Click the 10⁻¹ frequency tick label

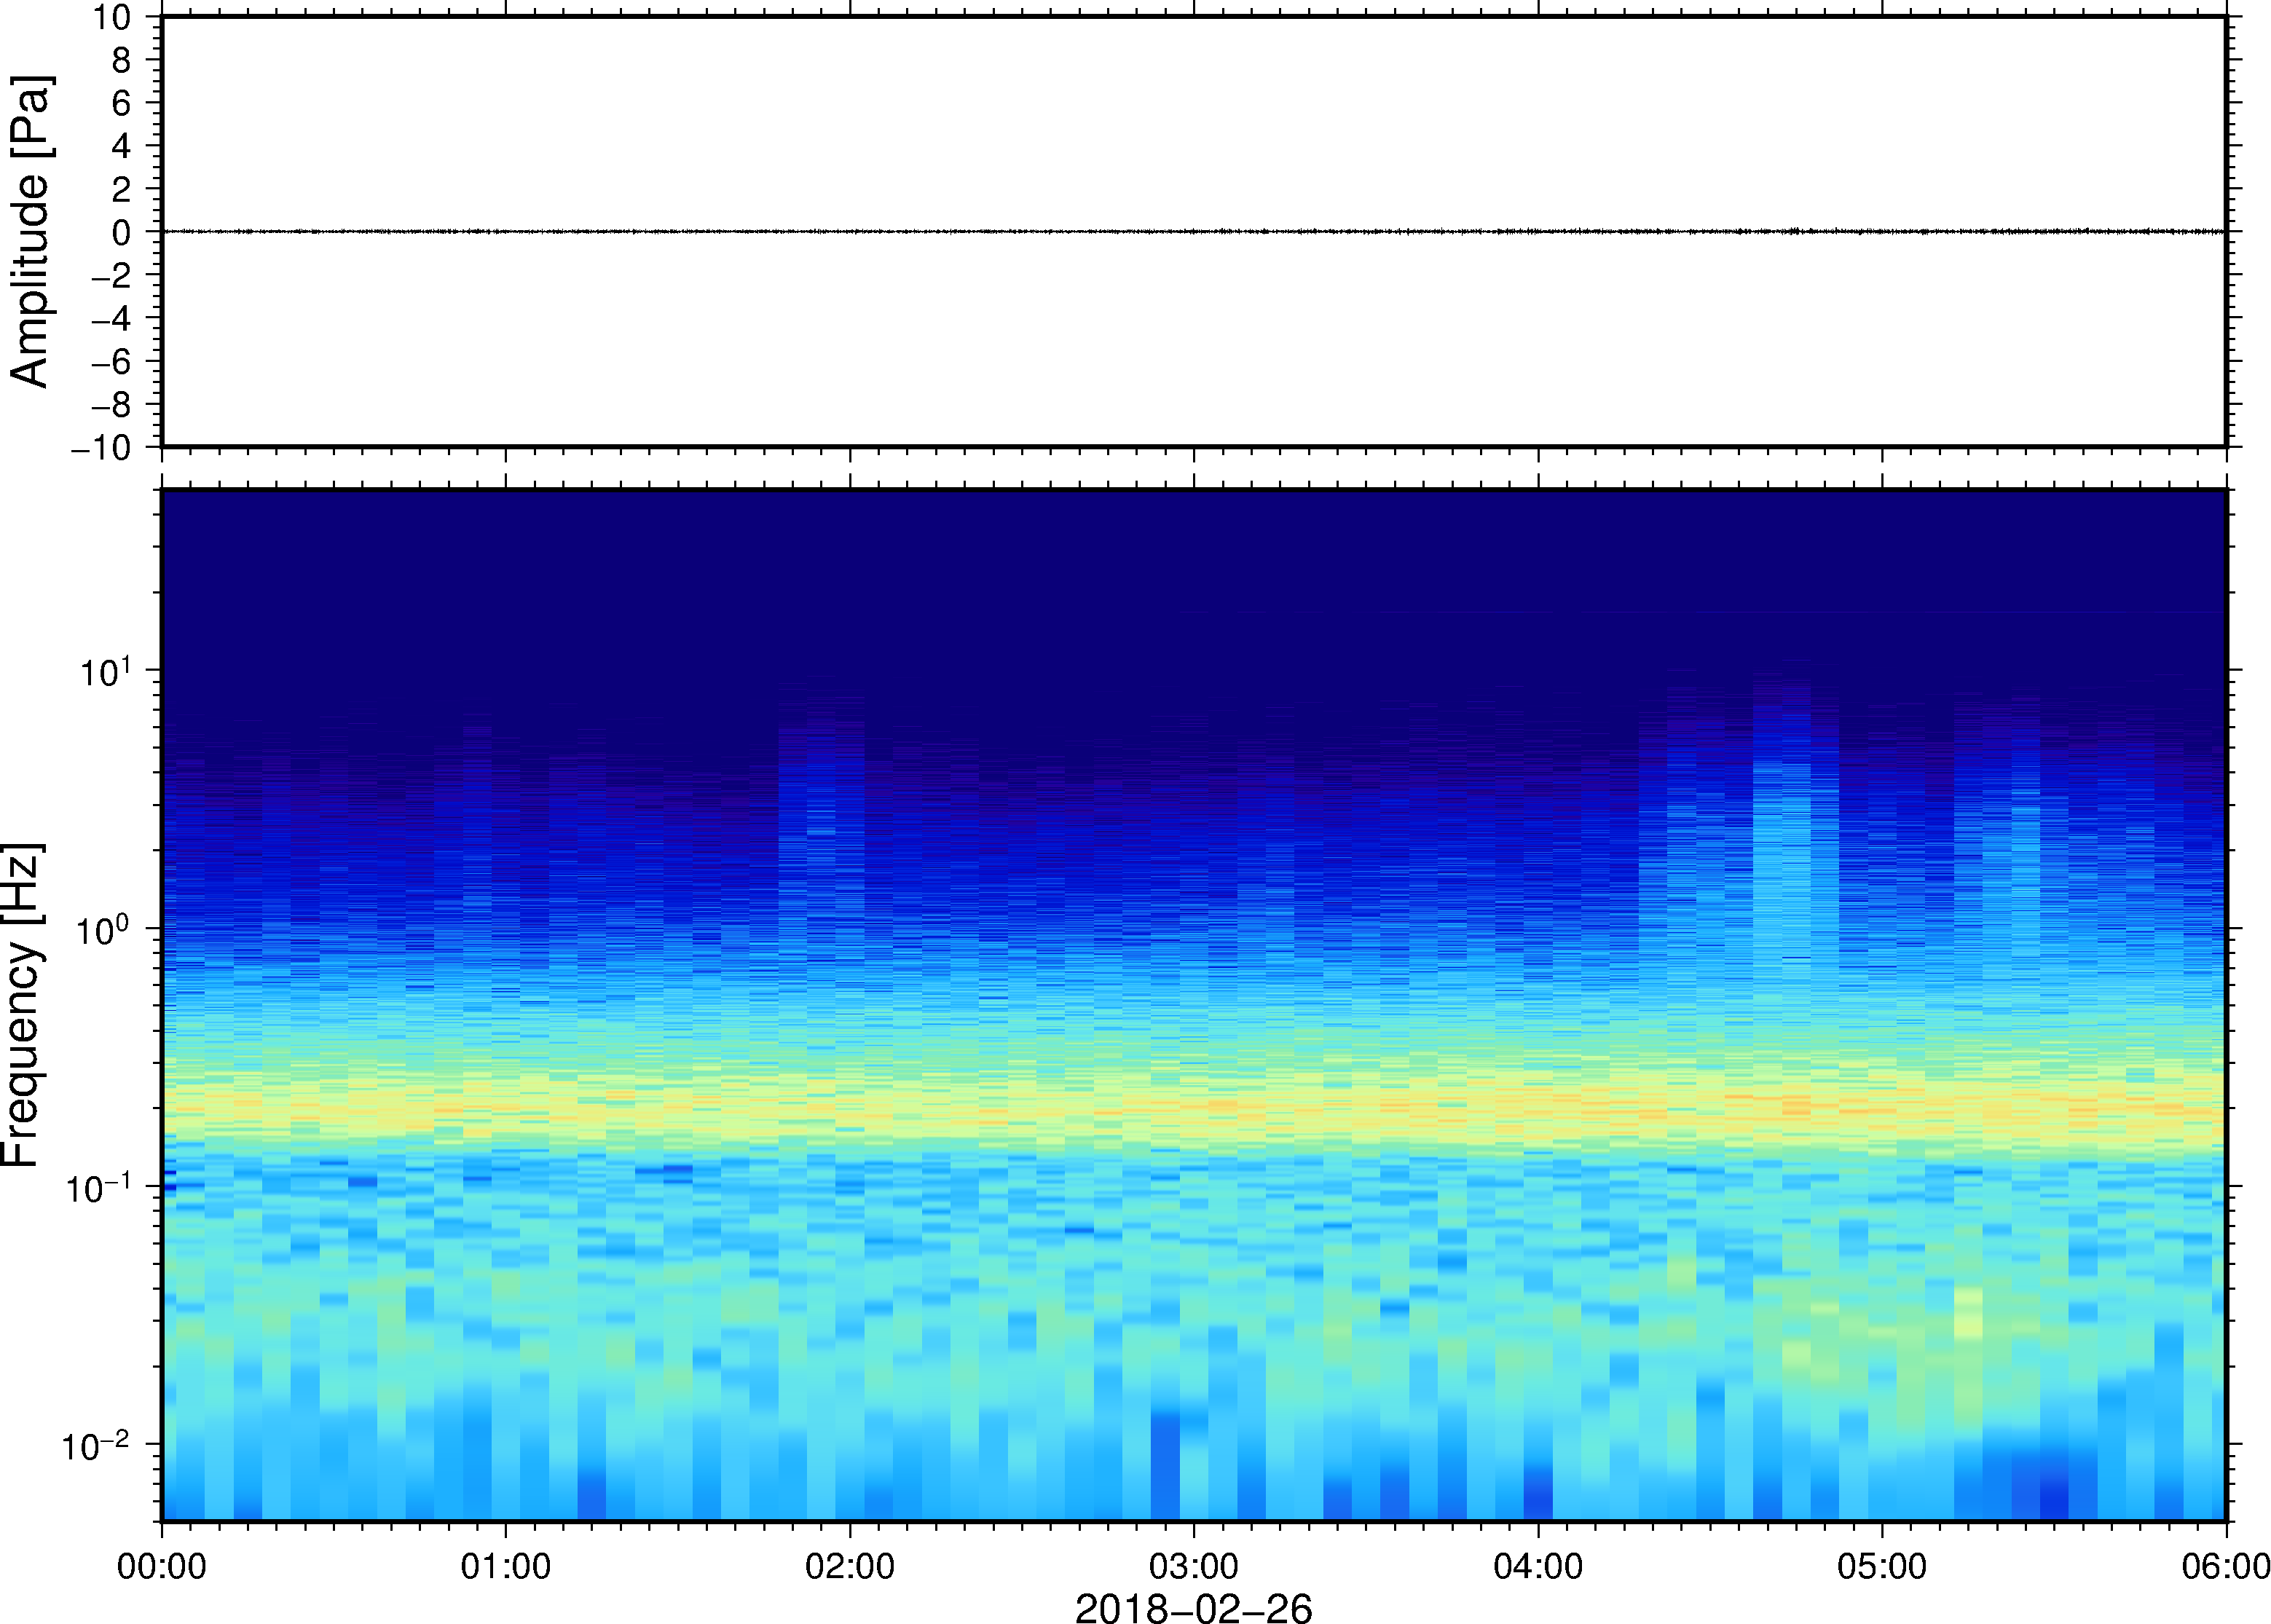coord(98,1188)
